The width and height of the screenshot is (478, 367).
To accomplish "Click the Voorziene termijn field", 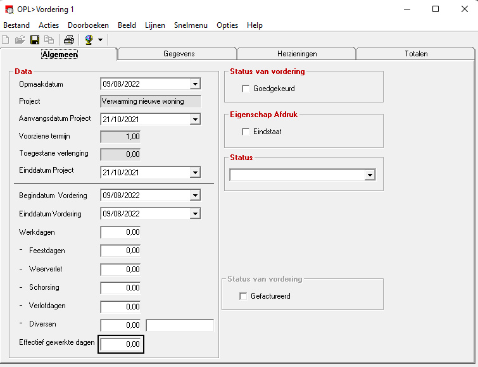I will point(120,137).
